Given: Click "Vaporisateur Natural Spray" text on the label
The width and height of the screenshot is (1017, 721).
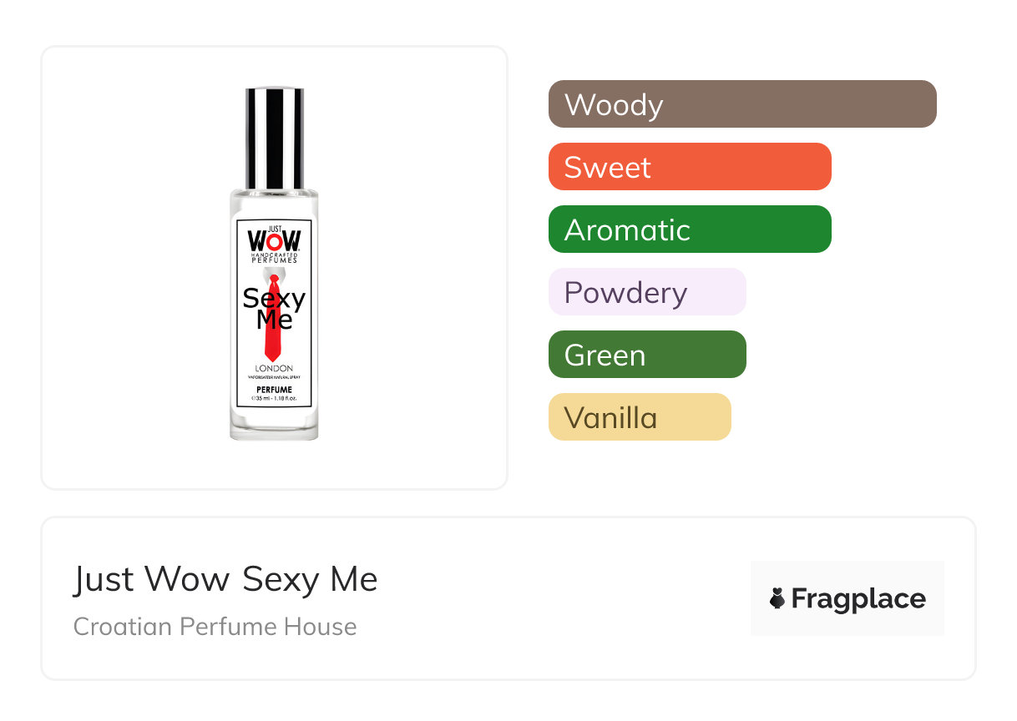Looking at the screenshot, I should click(x=274, y=379).
